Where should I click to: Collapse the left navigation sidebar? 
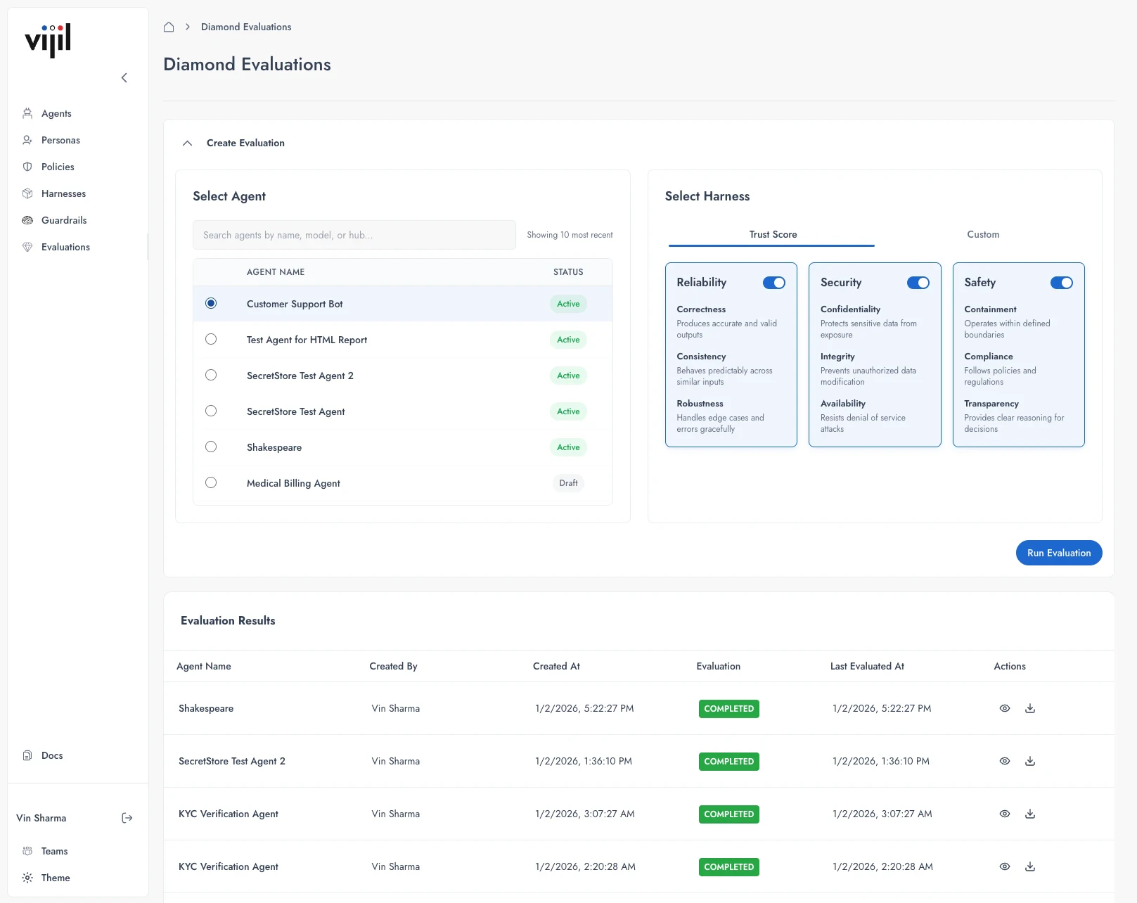(x=124, y=77)
